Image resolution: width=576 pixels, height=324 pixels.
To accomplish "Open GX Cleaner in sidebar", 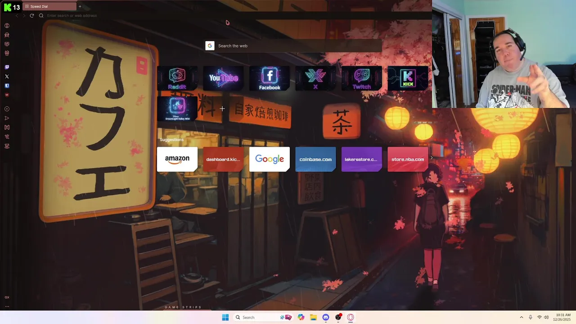I will point(7,35).
